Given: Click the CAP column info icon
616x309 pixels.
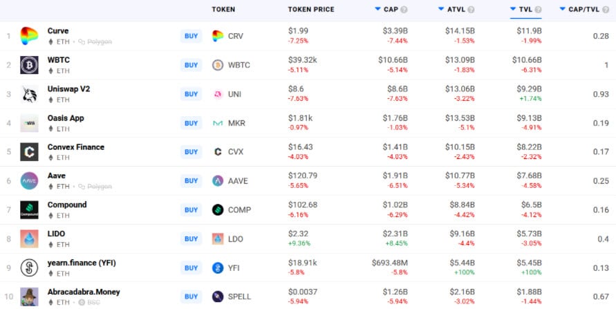Looking at the screenshot, I should [x=404, y=10].
